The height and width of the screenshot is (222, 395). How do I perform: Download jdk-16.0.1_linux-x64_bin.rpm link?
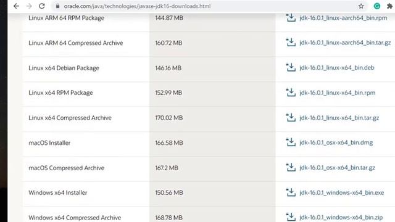(x=338, y=92)
